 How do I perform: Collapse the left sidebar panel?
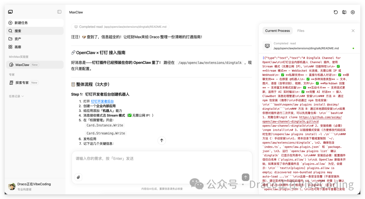click(x=59, y=11)
